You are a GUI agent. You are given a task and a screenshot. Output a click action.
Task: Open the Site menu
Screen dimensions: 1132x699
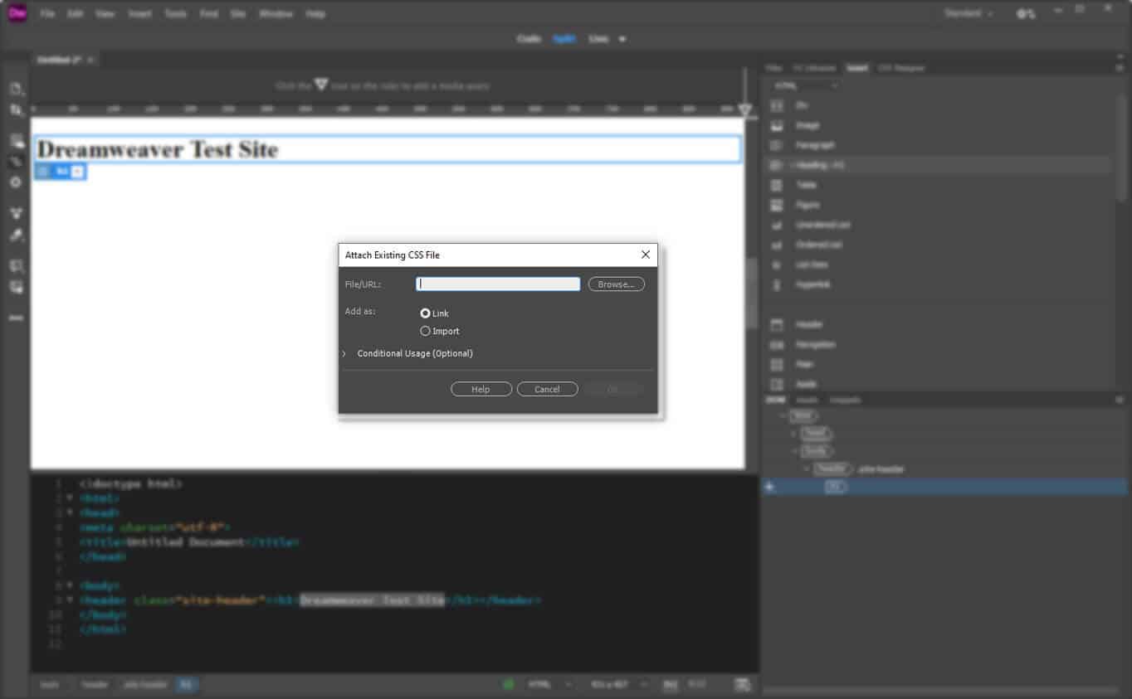(238, 14)
